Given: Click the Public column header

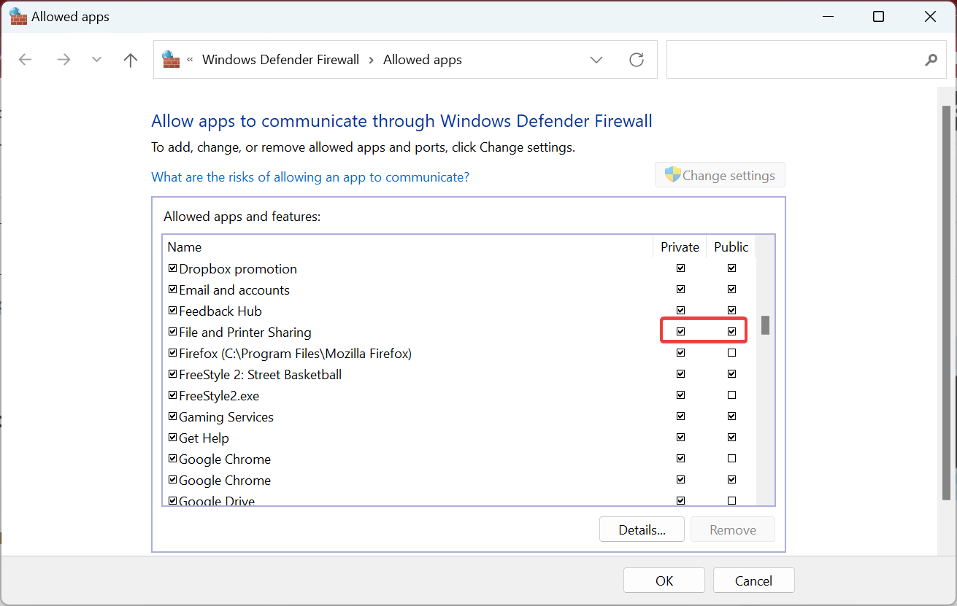Looking at the screenshot, I should pyautogui.click(x=731, y=246).
